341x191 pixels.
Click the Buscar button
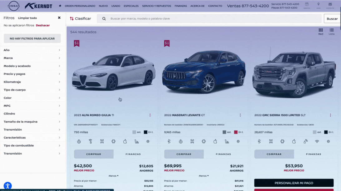[x=332, y=19]
